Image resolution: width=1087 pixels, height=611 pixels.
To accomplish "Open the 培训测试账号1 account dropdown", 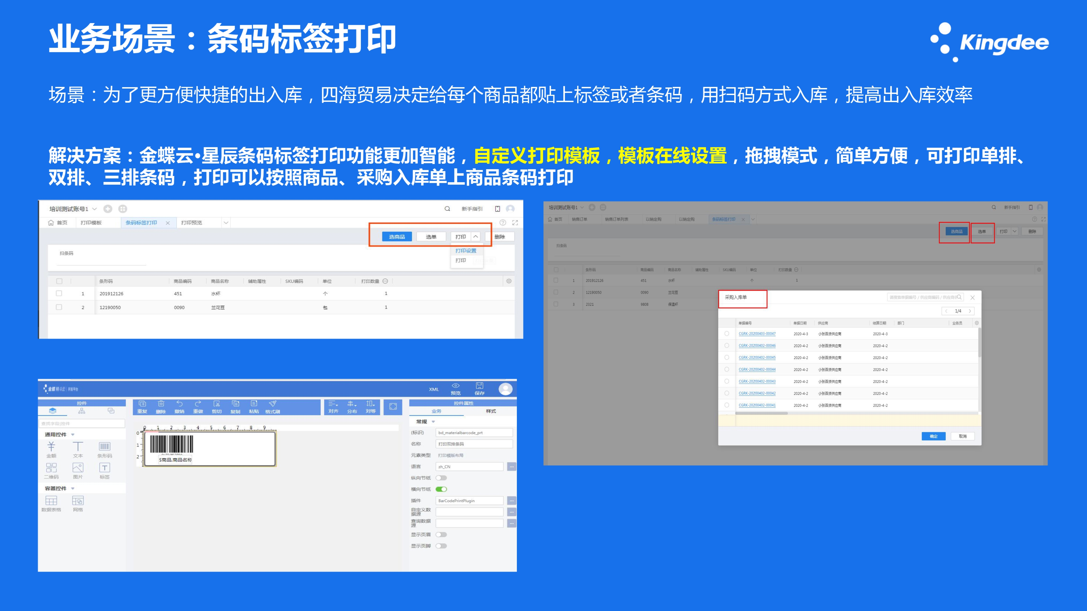I will tap(95, 209).
